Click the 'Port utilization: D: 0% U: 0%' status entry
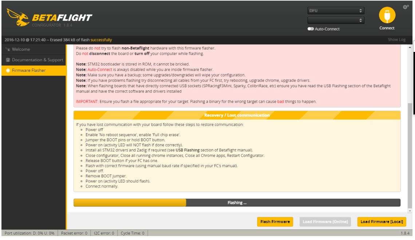Image resolution: width=415 pixels, height=240 pixels. [x=29, y=233]
